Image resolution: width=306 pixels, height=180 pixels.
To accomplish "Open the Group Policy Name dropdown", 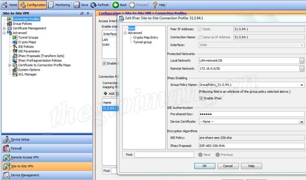I will [302, 85].
